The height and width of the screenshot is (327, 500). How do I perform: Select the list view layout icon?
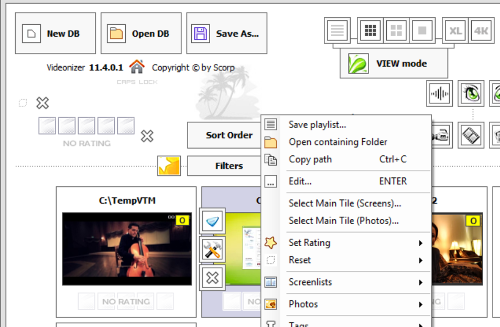[x=338, y=31]
